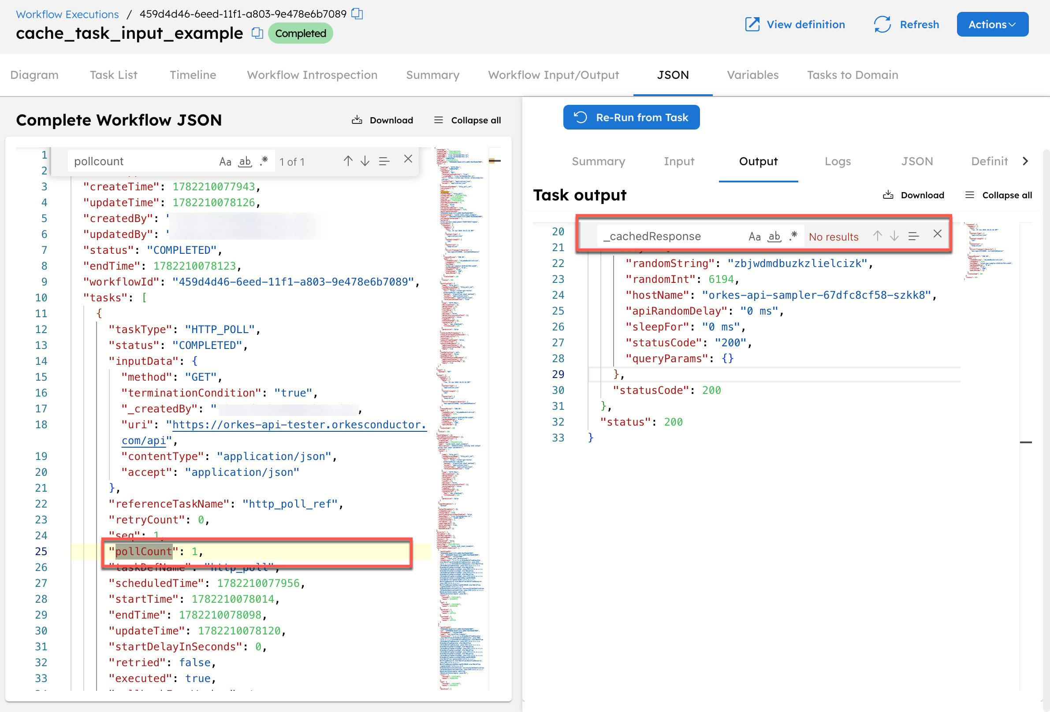
Task: Open the task Summary tab
Action: click(598, 161)
